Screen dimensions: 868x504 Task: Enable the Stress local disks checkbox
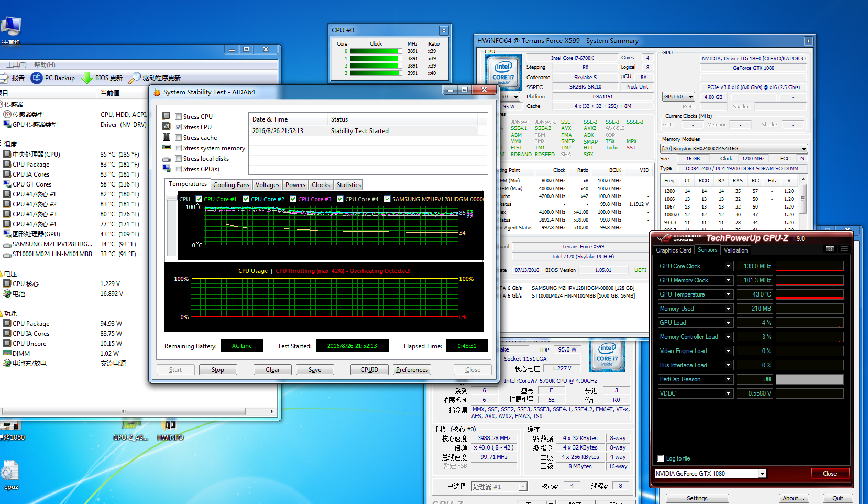pos(179,159)
